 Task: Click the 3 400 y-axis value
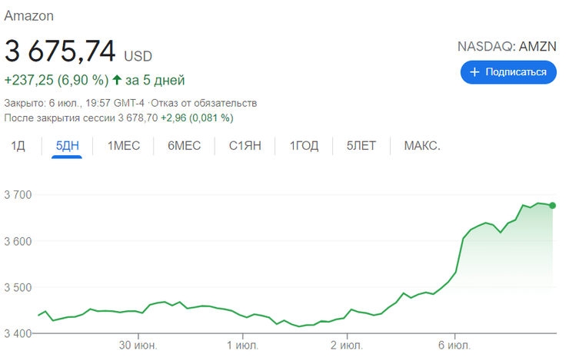click(x=18, y=333)
